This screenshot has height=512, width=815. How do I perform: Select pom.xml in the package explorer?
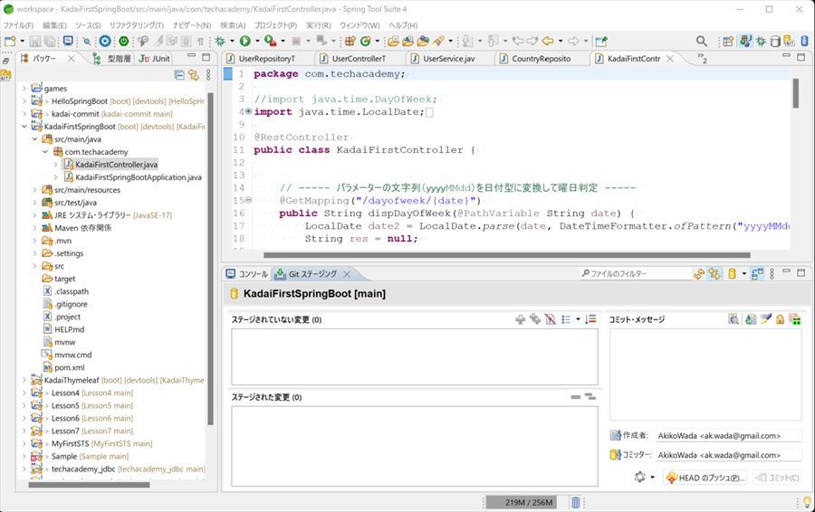coord(70,368)
